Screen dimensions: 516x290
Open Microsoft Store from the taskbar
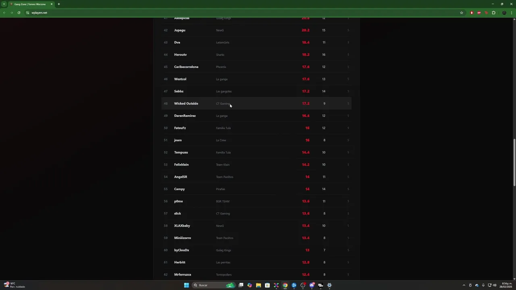pos(267,285)
